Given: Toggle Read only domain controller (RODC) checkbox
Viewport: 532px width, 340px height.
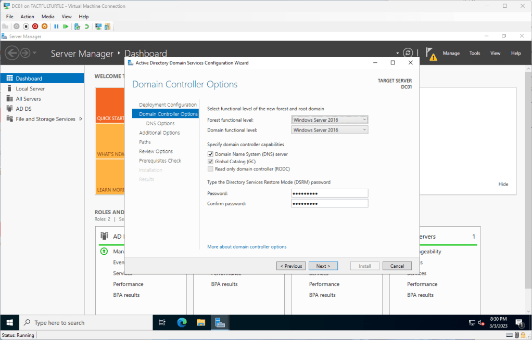Looking at the screenshot, I should (210, 169).
